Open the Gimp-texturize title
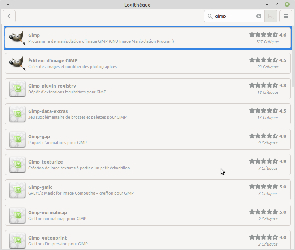The image size is (295, 250). pos(46,162)
